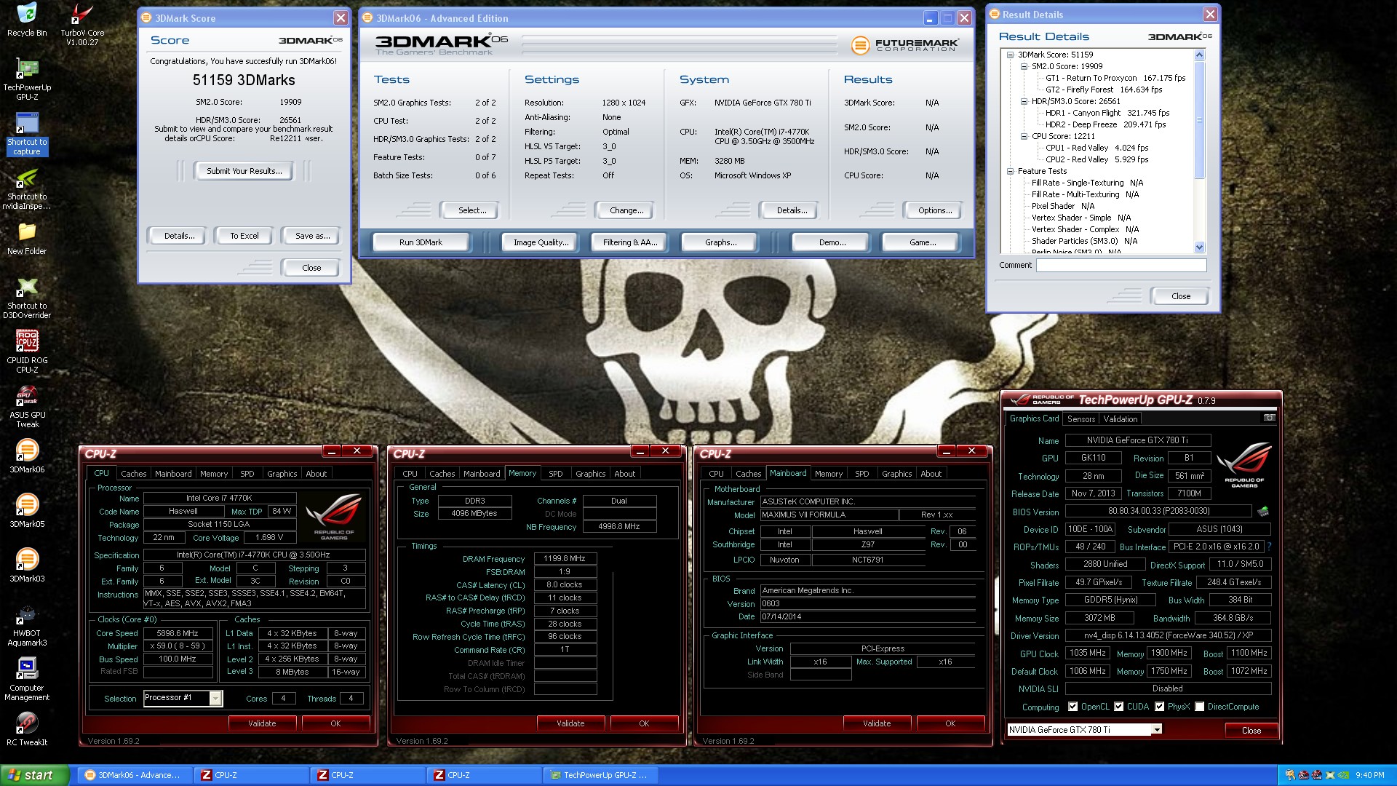Image resolution: width=1397 pixels, height=786 pixels.
Task: Click Submit Your Results button
Action: tap(243, 171)
